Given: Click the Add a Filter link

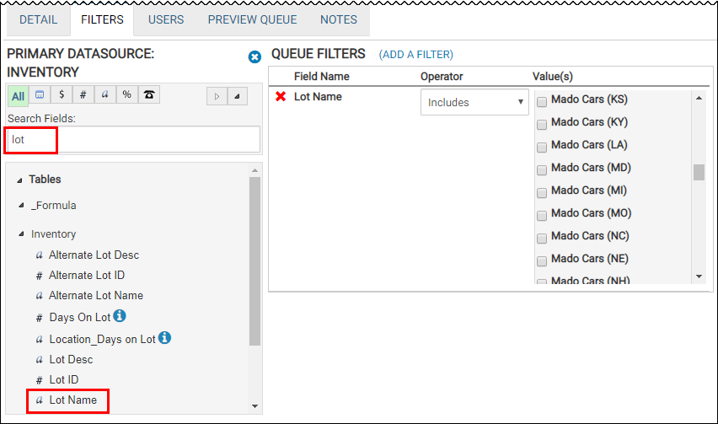Looking at the screenshot, I should (x=415, y=55).
